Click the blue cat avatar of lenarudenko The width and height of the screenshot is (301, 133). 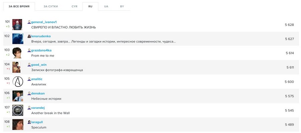[x=18, y=39]
